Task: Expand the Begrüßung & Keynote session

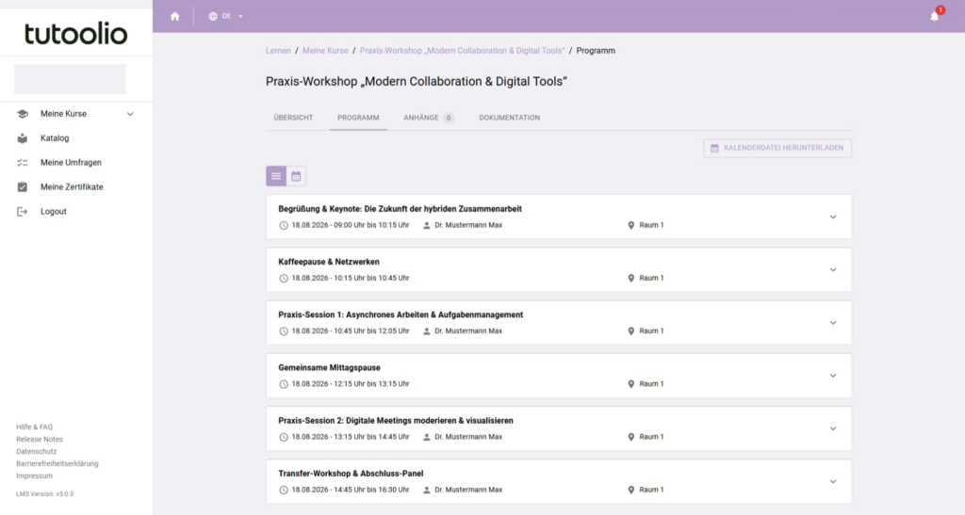Action: (x=833, y=217)
